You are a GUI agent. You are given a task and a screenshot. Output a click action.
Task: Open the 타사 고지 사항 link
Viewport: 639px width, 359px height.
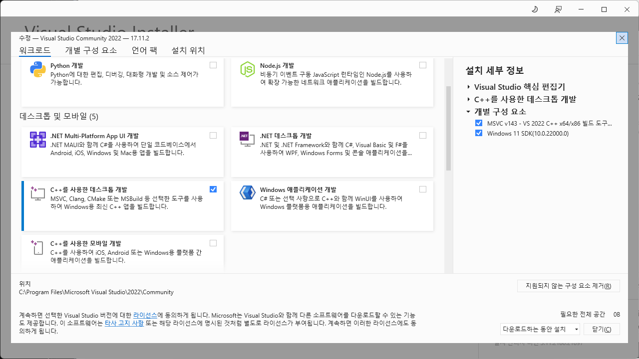124,323
